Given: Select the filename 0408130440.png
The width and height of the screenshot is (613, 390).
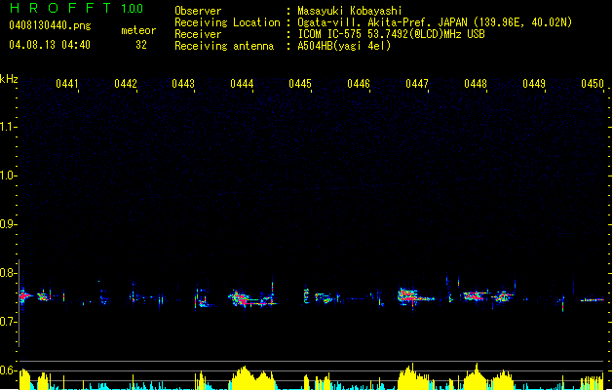Looking at the screenshot, I should click(50, 25).
